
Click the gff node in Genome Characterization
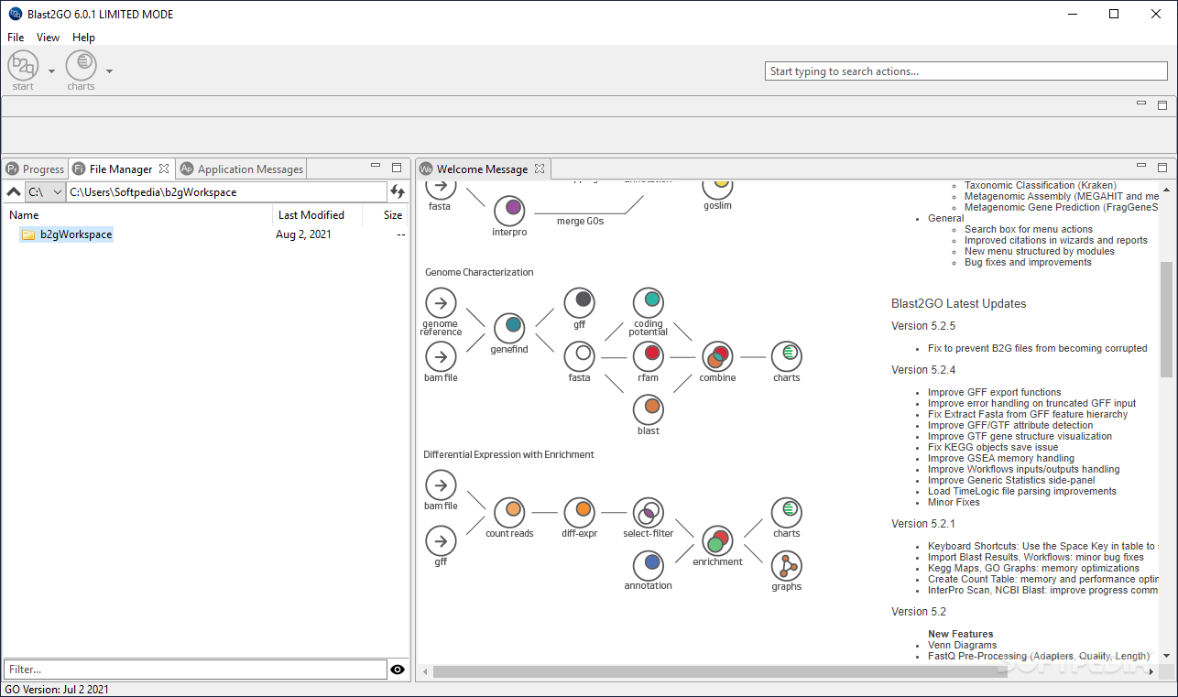point(579,301)
